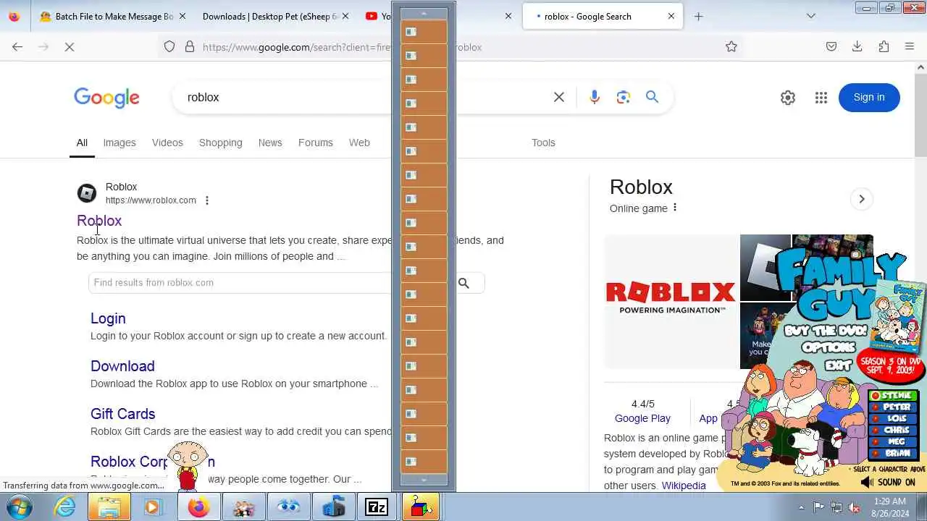Click the down arrow below the orange list
The width and height of the screenshot is (927, 521).
[x=424, y=480]
